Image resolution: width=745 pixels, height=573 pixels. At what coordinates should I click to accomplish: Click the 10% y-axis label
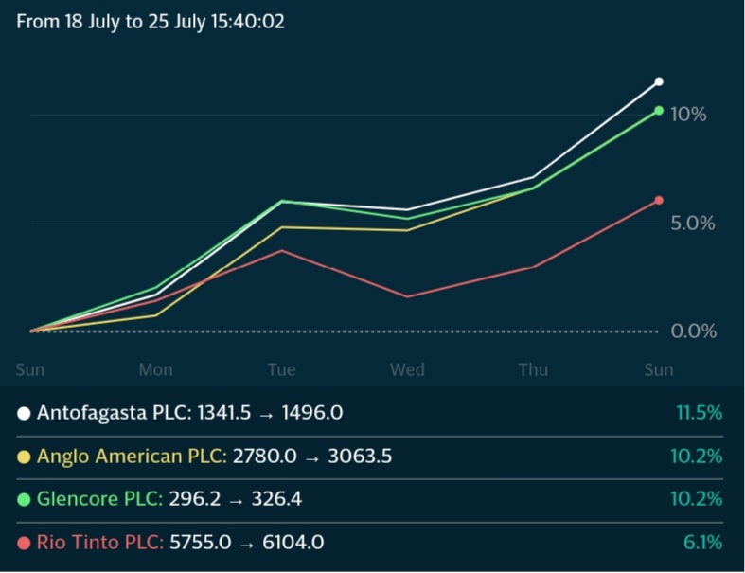point(688,115)
